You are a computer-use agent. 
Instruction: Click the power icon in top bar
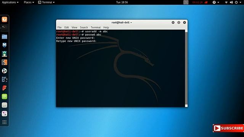pos(236,2)
